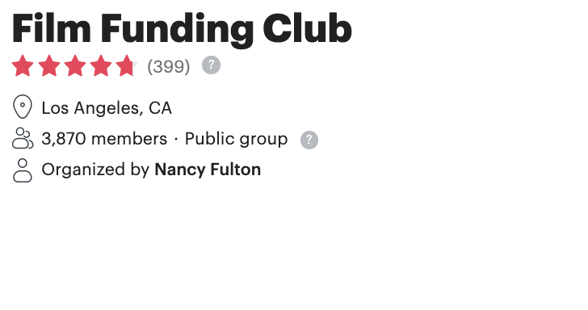The height and width of the screenshot is (310, 588).
Task: Click the first red rating star
Action: click(x=23, y=66)
